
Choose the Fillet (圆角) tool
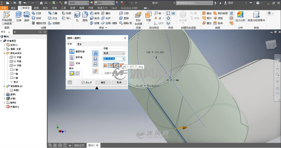click(x=85, y=16)
